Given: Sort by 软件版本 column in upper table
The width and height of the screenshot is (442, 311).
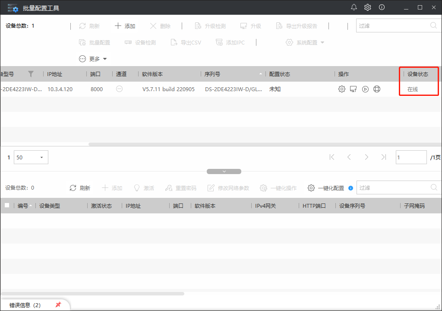Looking at the screenshot, I should click(x=152, y=74).
